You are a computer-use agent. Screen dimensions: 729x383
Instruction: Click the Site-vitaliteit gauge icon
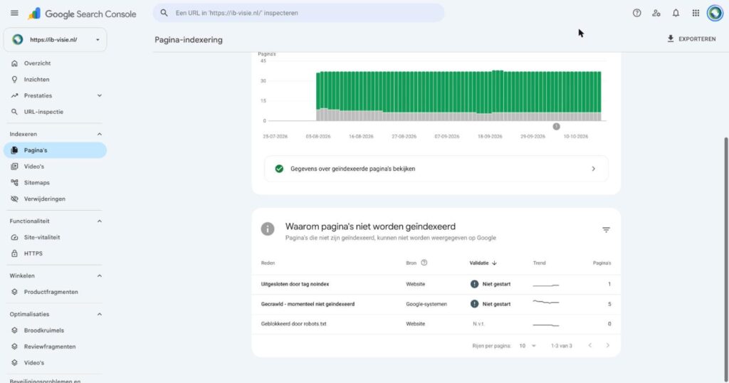14,238
